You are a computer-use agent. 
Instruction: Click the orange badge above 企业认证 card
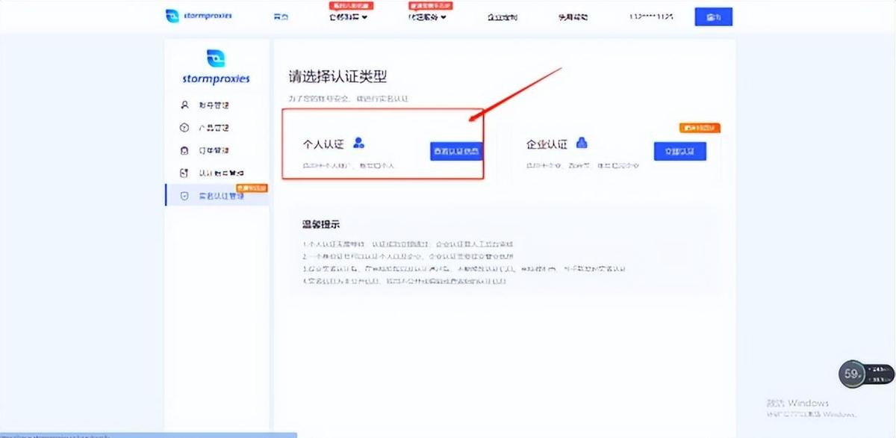click(x=700, y=127)
